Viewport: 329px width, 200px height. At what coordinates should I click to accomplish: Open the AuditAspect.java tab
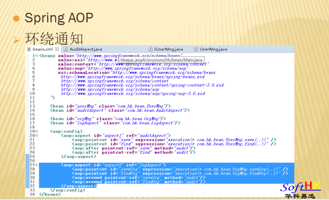coord(86,49)
